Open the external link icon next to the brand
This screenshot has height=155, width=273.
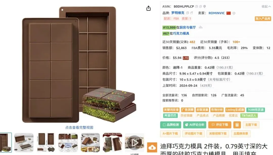coord(192,13)
